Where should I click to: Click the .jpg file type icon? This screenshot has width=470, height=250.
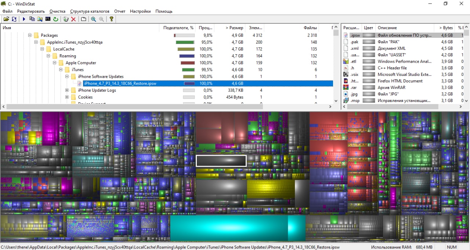tap(346, 94)
